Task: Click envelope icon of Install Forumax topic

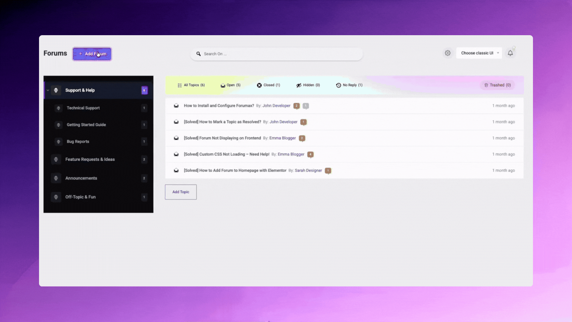Action: [x=176, y=106]
